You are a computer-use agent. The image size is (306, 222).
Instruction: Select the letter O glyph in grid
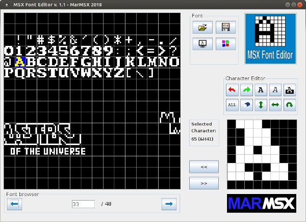click(x=175, y=62)
